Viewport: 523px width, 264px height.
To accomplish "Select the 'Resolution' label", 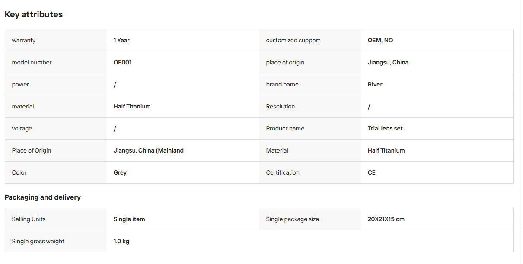I will tap(281, 106).
